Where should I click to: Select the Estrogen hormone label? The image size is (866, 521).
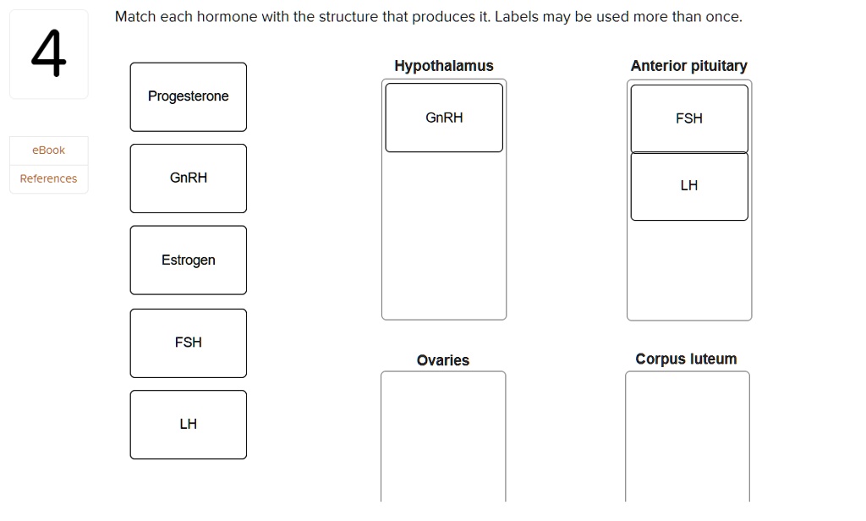pyautogui.click(x=188, y=260)
